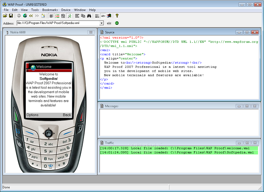Open the View menu

point(24,10)
